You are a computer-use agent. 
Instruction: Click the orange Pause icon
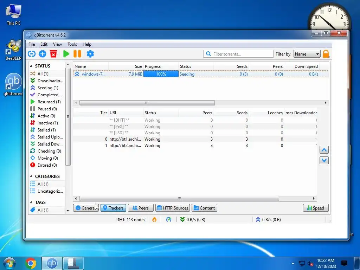(x=77, y=54)
